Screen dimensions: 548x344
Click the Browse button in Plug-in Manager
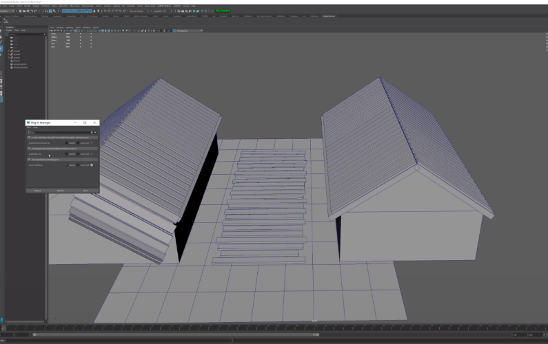pyautogui.click(x=37, y=191)
